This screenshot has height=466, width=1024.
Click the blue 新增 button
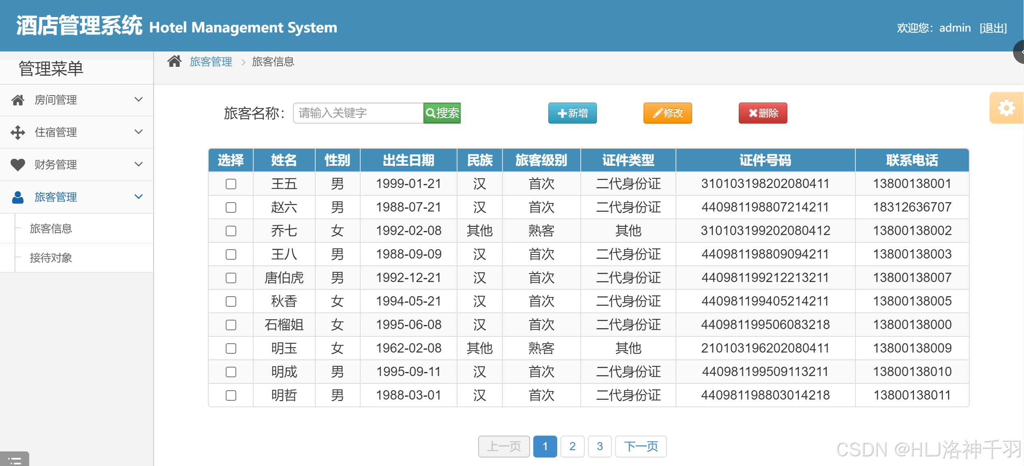572,113
